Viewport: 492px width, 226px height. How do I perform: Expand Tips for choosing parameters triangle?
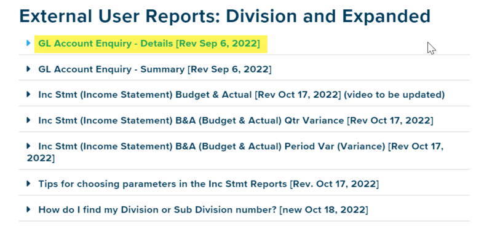coord(28,184)
